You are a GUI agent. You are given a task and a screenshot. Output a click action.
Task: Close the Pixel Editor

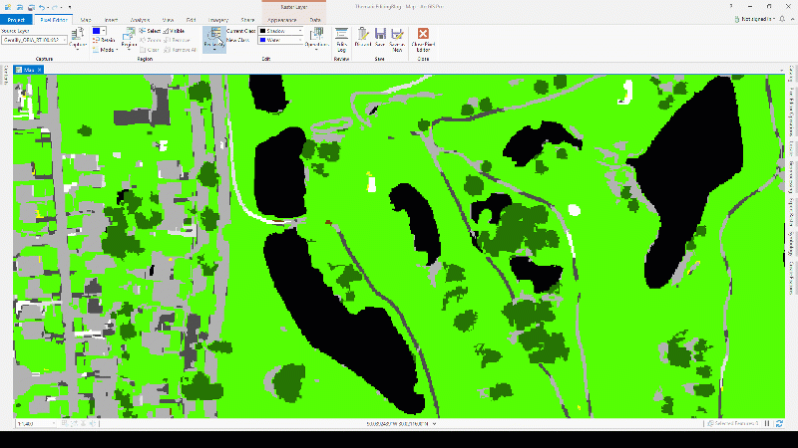[423, 40]
